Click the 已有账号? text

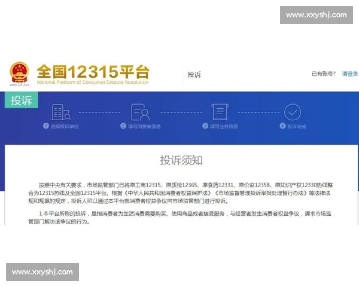click(324, 74)
